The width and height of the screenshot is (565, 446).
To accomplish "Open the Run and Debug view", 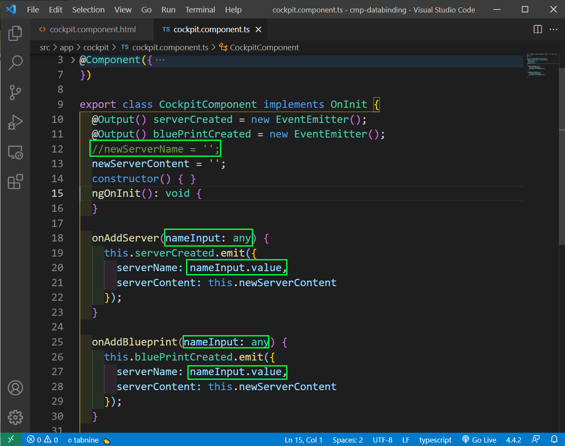I will point(15,122).
